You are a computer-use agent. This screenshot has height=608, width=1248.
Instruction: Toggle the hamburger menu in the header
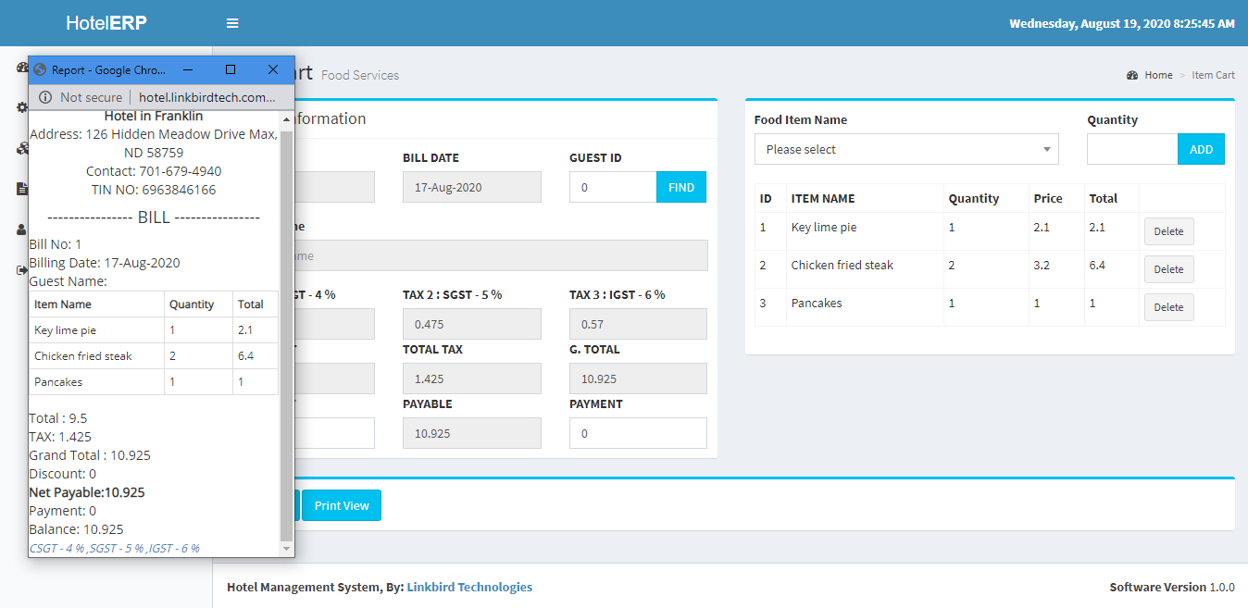point(232,22)
